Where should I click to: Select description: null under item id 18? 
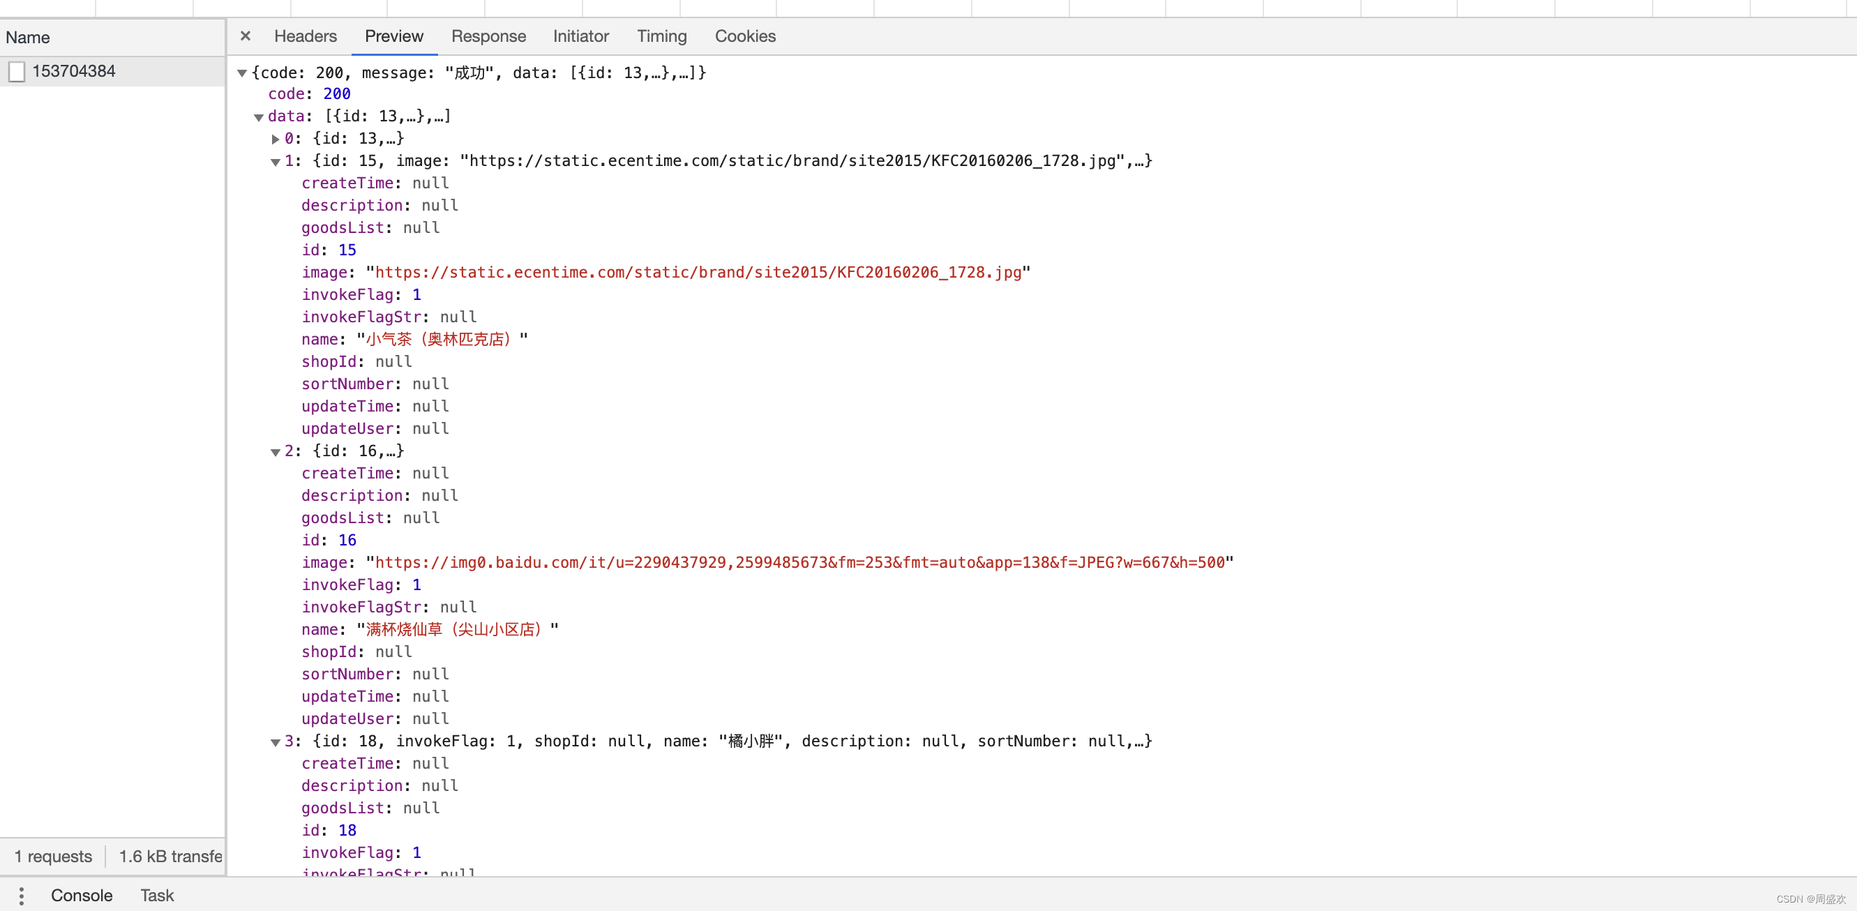coord(380,785)
